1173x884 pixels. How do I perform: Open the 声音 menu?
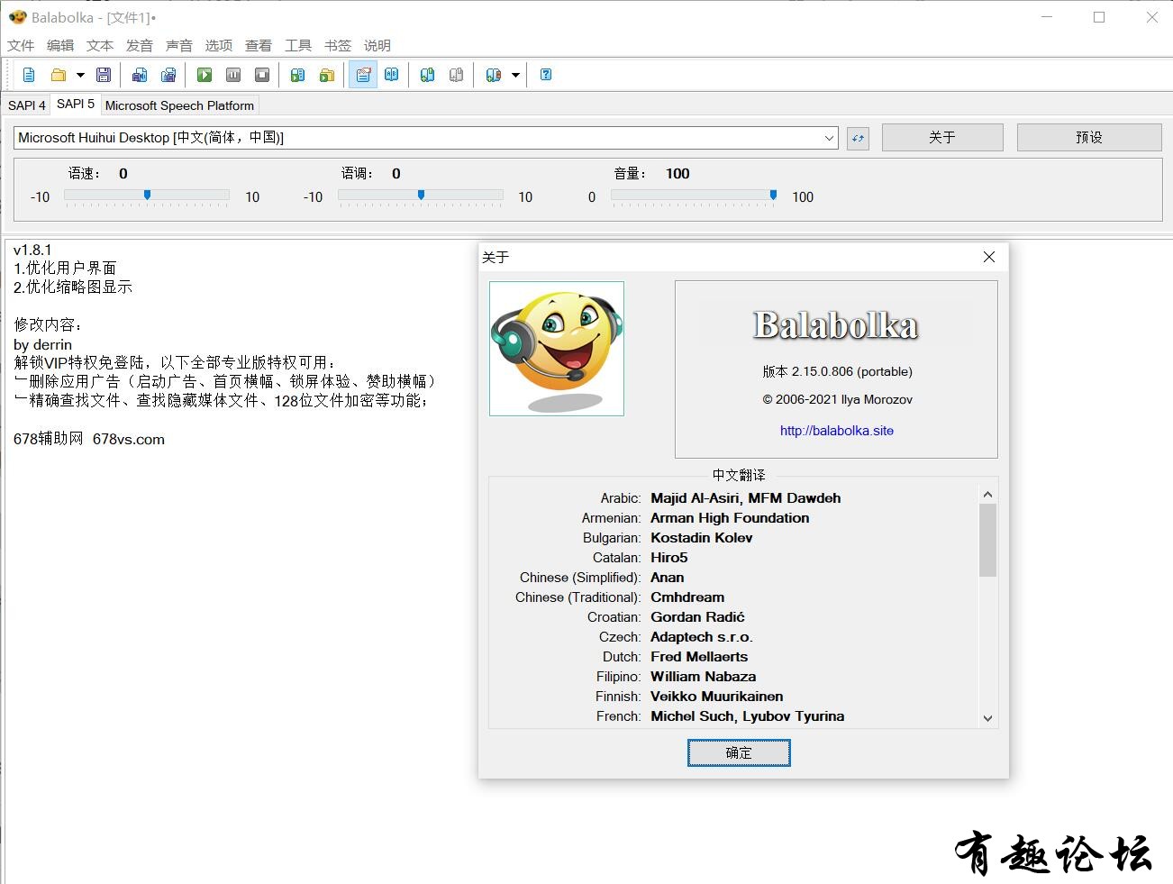179,45
